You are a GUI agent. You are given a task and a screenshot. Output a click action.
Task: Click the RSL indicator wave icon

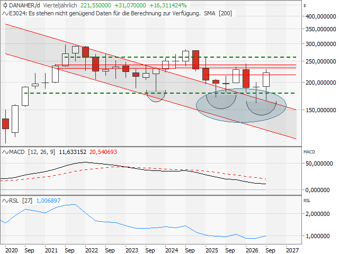tap(5, 201)
